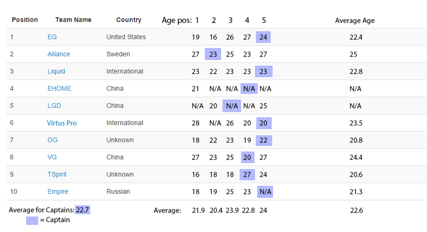Open the VG team link
Viewport: 427px width, 232px height.
52,157
